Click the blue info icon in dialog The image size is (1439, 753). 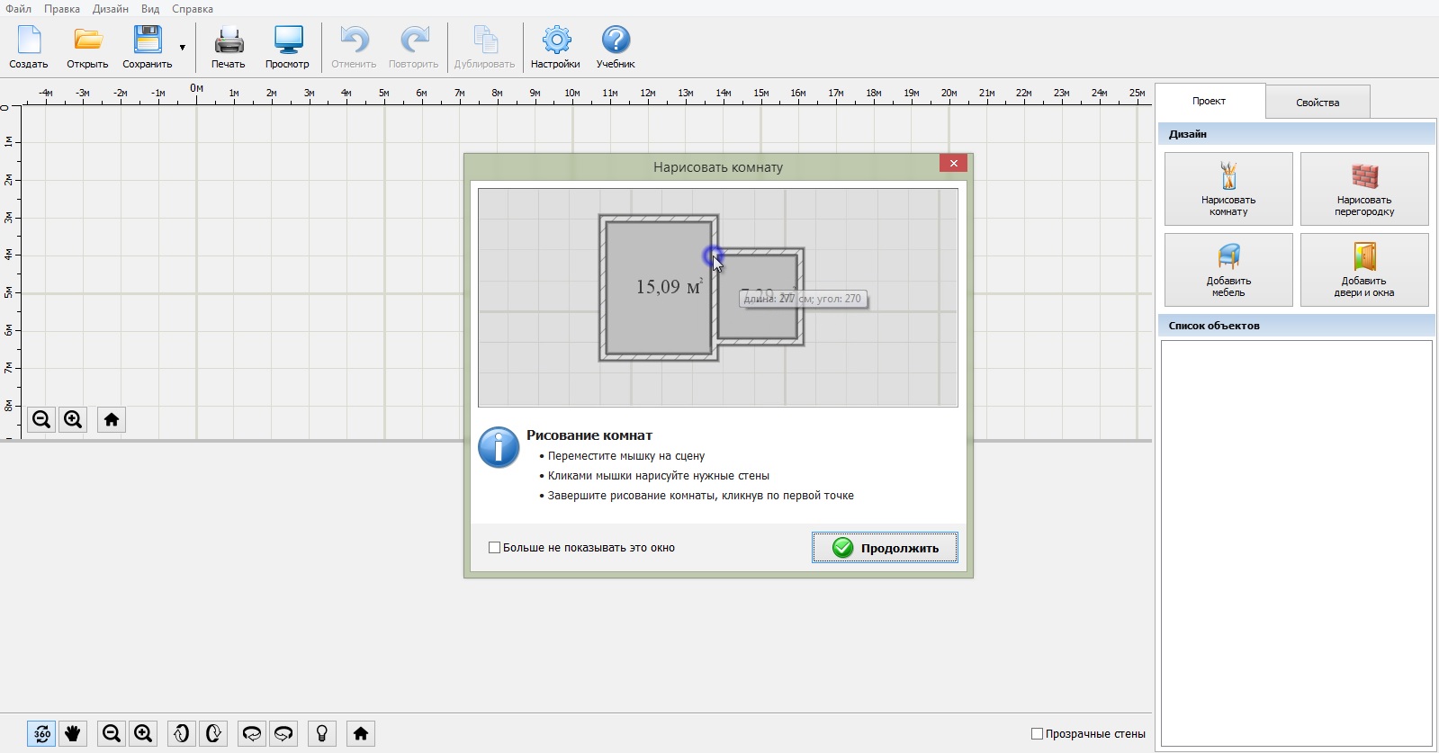tap(499, 447)
